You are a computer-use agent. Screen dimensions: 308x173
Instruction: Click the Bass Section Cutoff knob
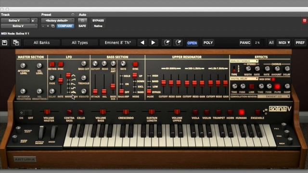point(95,63)
